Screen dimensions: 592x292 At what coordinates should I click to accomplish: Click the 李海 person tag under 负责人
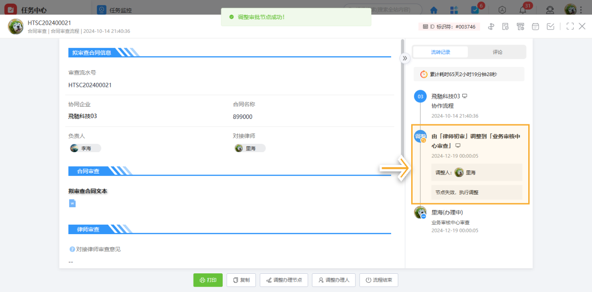pyautogui.click(x=85, y=148)
